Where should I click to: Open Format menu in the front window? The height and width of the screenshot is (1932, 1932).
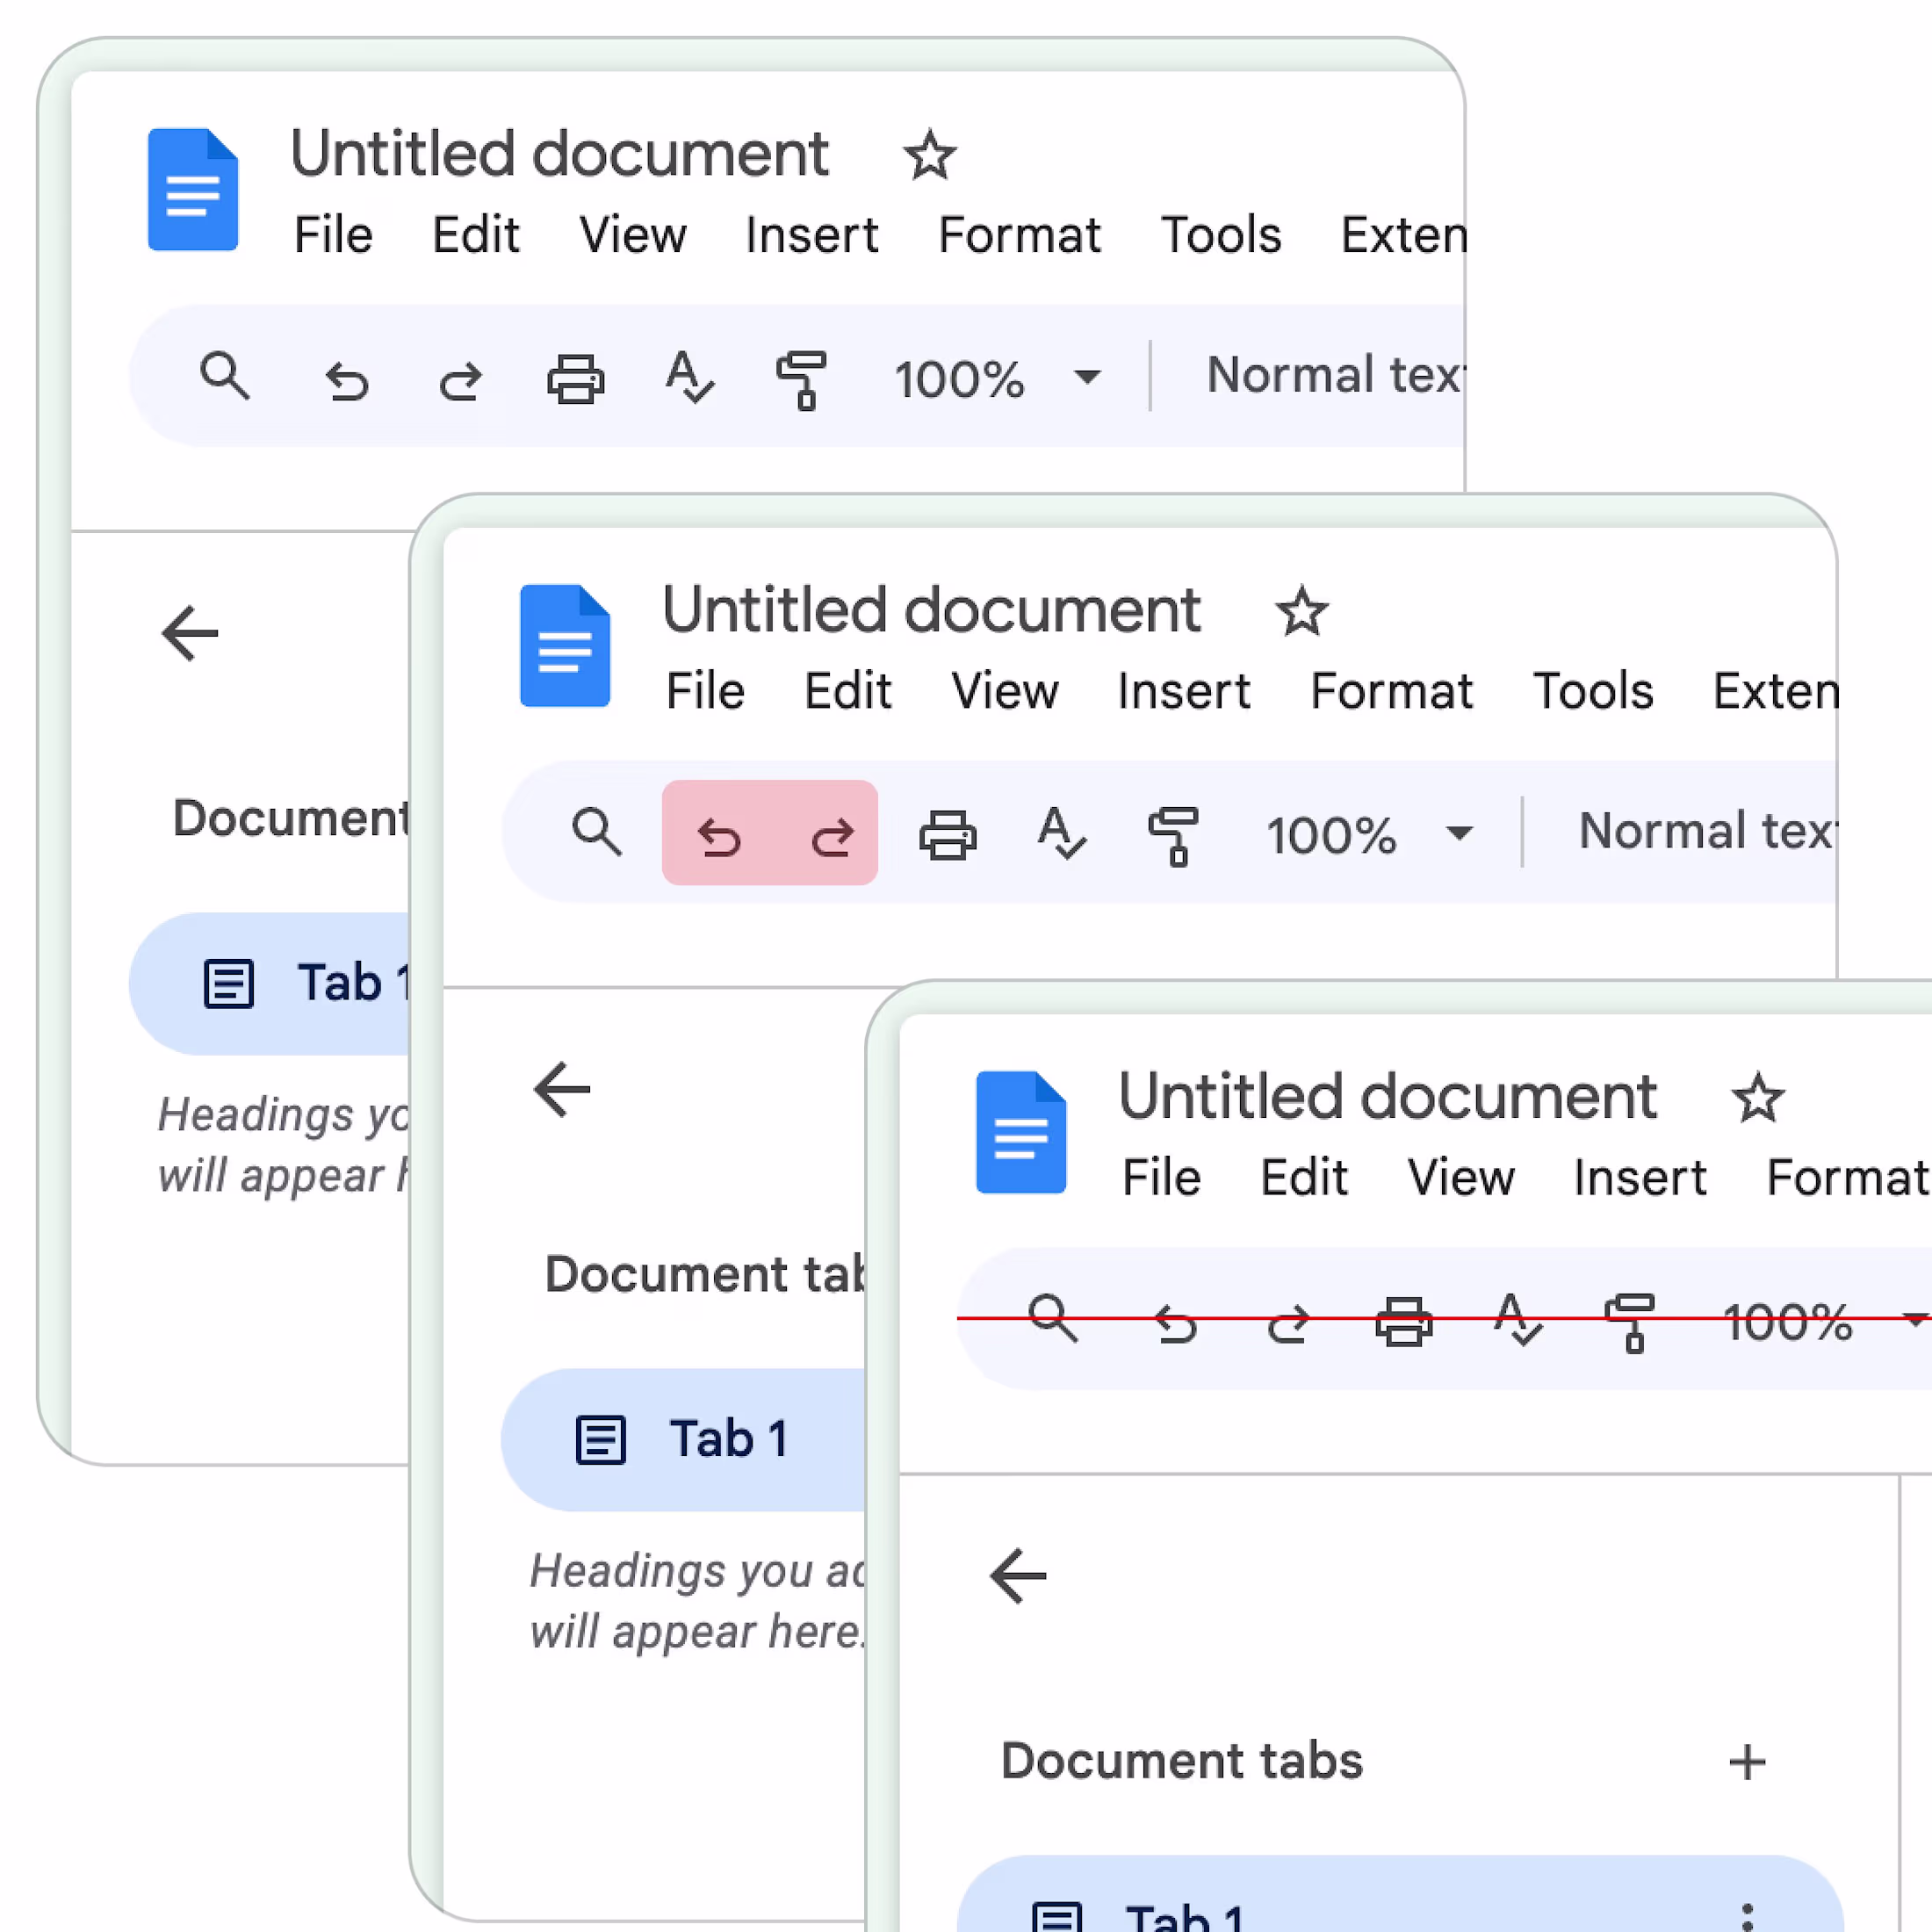click(1848, 1179)
